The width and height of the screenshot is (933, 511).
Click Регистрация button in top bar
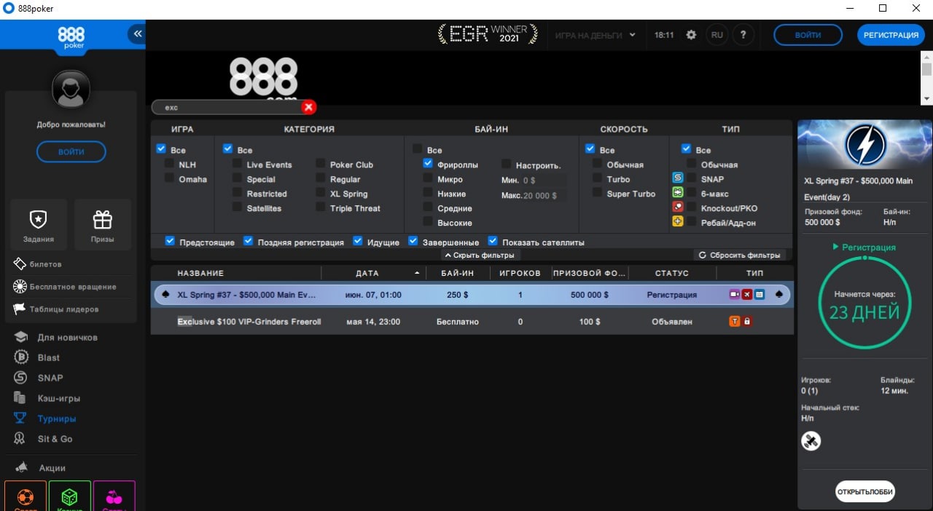(891, 35)
